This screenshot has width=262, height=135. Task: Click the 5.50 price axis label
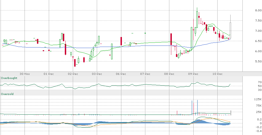pyautogui.click(x=258, y=61)
